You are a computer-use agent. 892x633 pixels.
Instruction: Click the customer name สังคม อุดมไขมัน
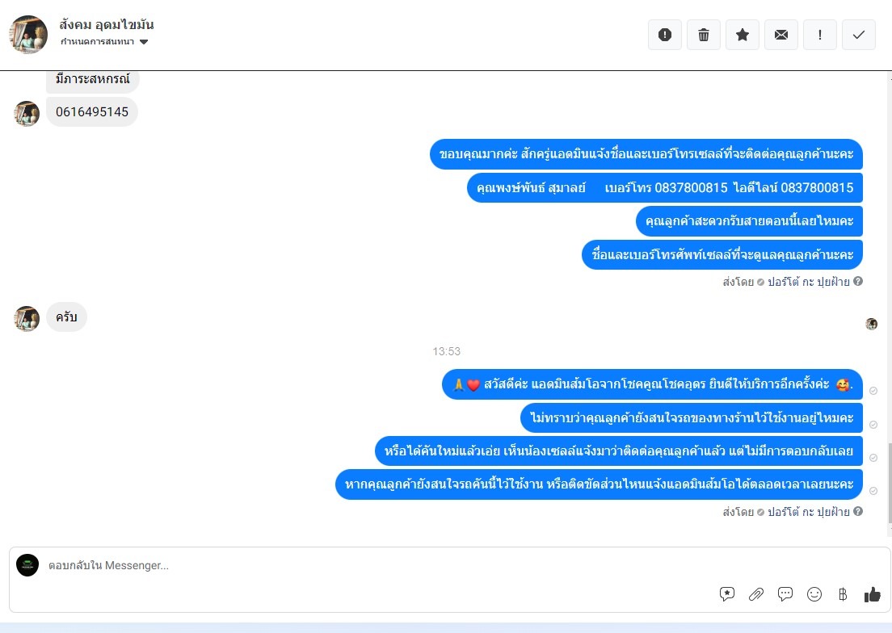[107, 24]
